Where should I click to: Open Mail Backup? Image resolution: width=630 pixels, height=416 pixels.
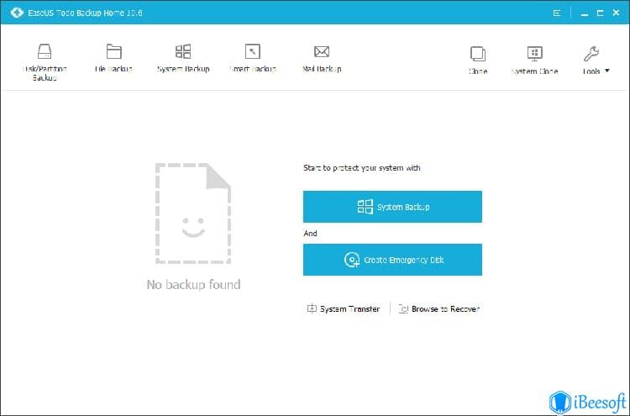click(x=322, y=58)
